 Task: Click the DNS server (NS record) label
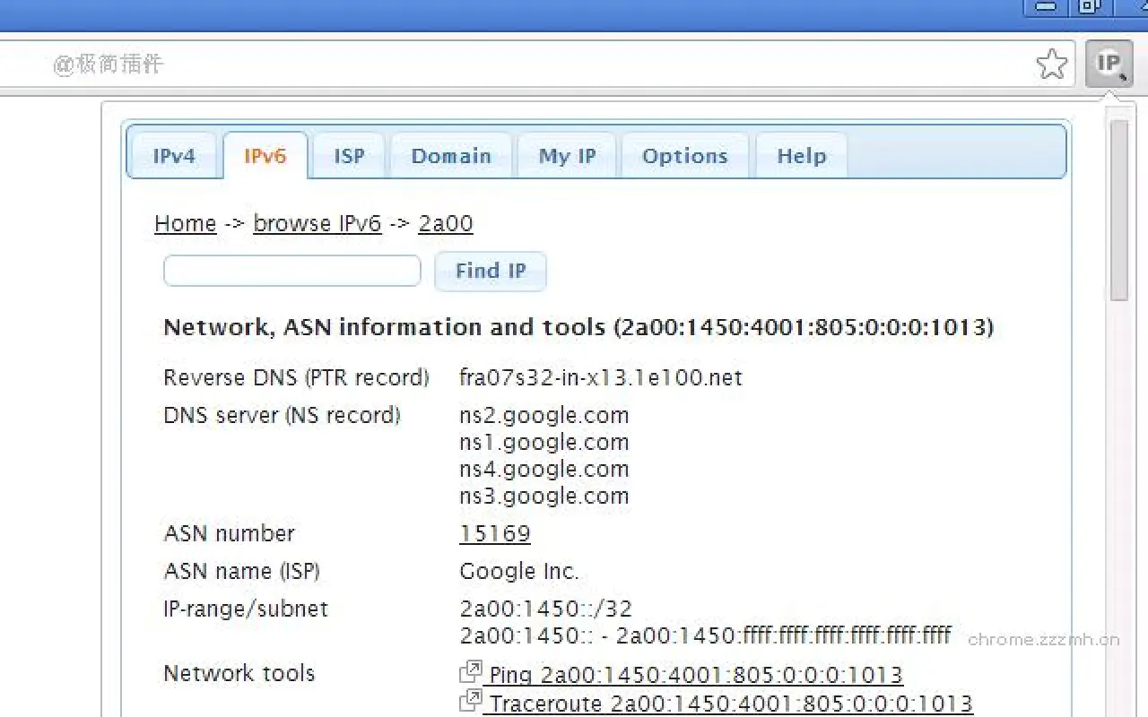(x=283, y=415)
